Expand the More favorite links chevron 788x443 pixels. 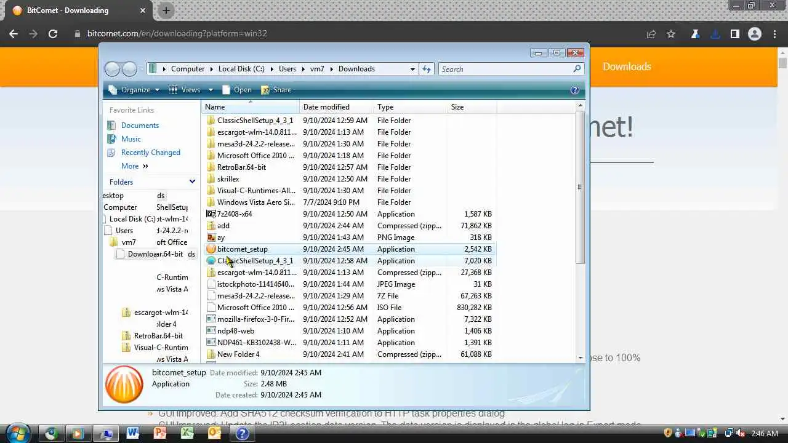point(146,166)
